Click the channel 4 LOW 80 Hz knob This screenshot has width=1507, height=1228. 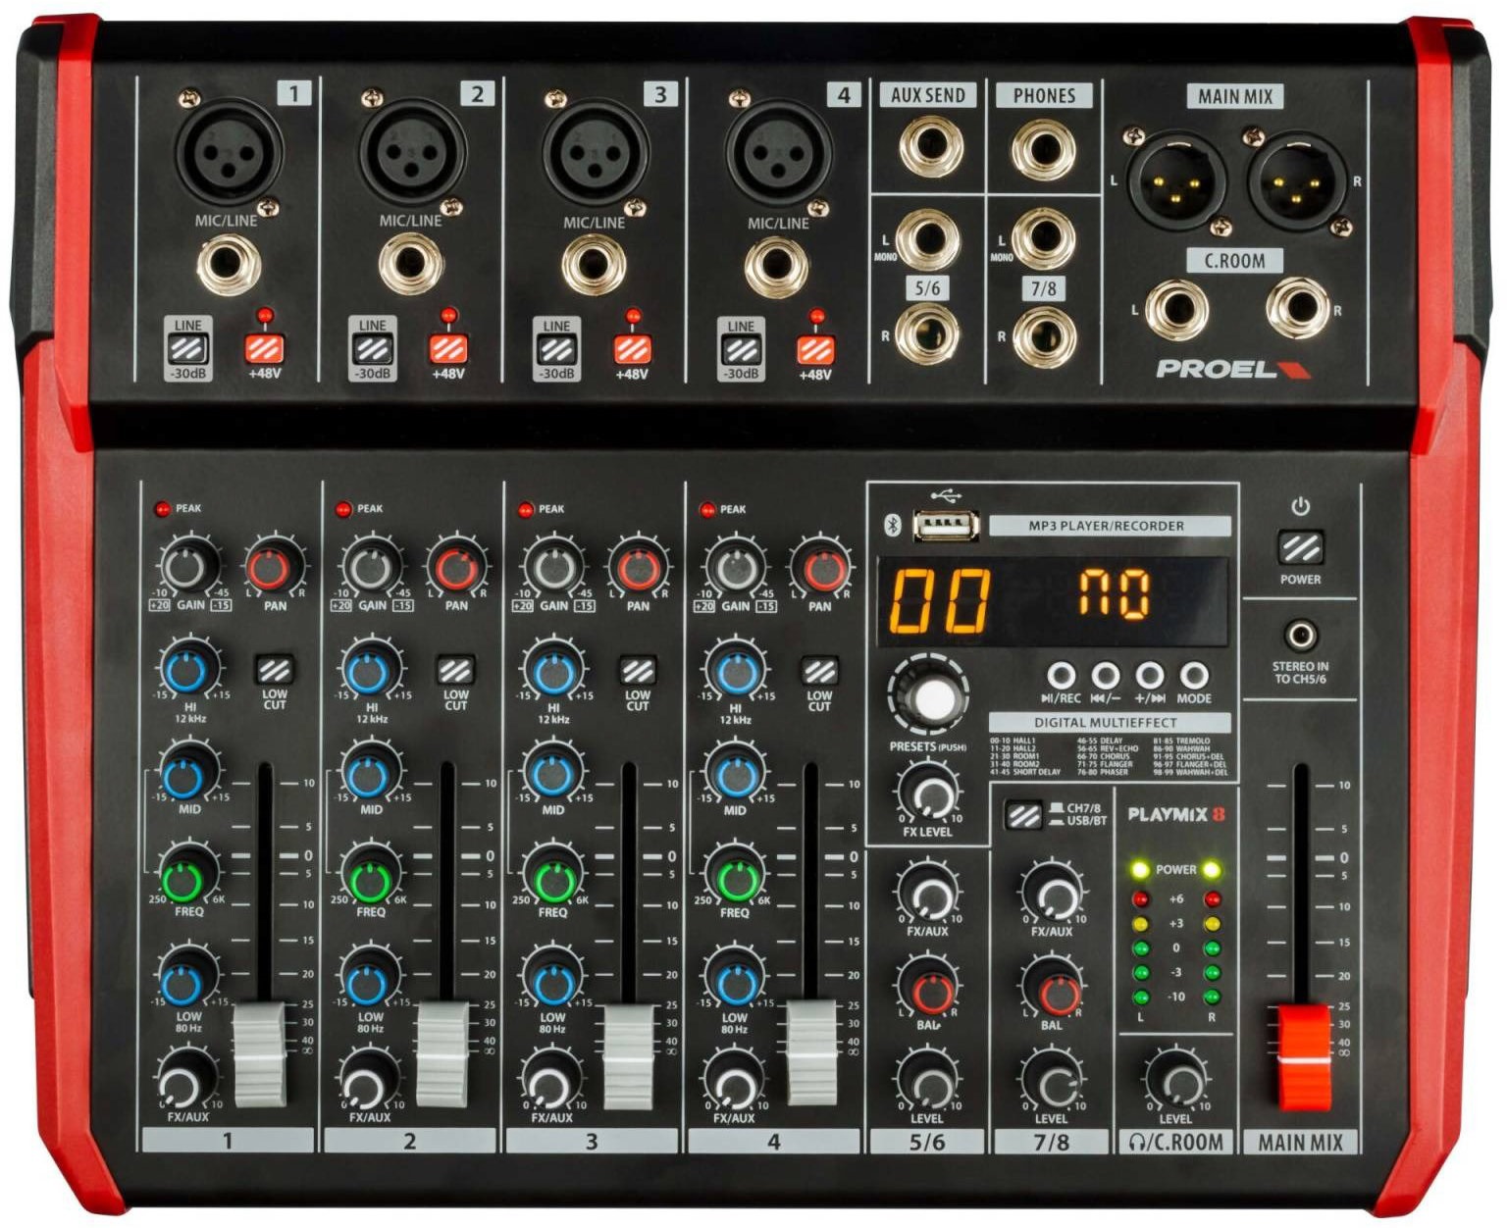click(735, 982)
